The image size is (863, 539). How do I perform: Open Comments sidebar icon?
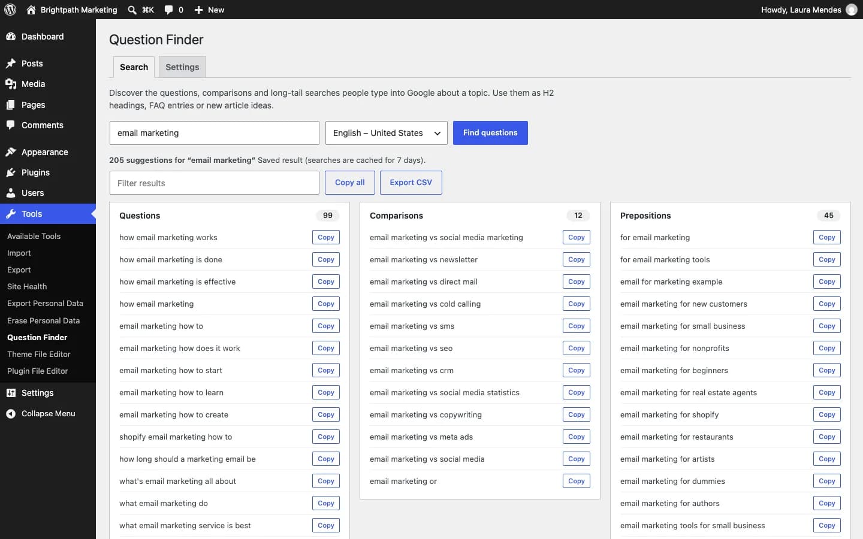(x=11, y=125)
